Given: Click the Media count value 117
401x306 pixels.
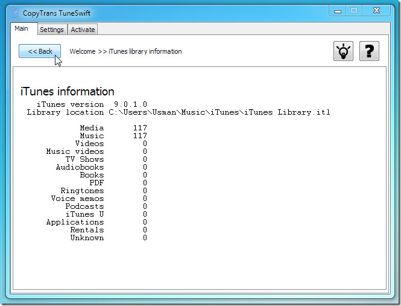Looking at the screenshot, I should [140, 128].
